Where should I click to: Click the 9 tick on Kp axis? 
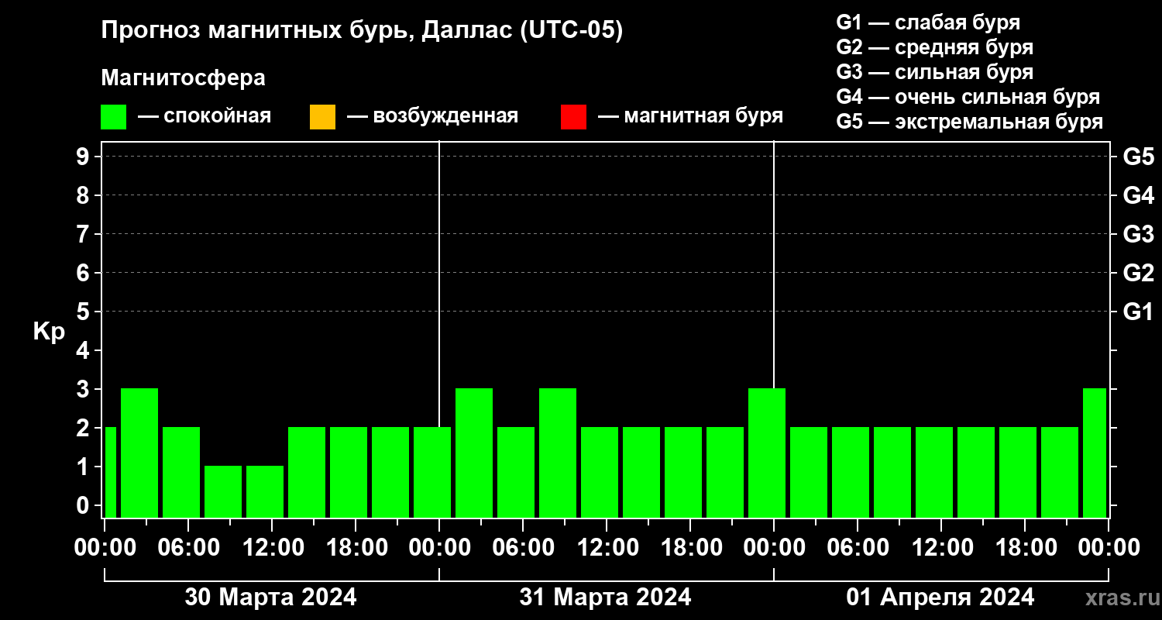84,157
